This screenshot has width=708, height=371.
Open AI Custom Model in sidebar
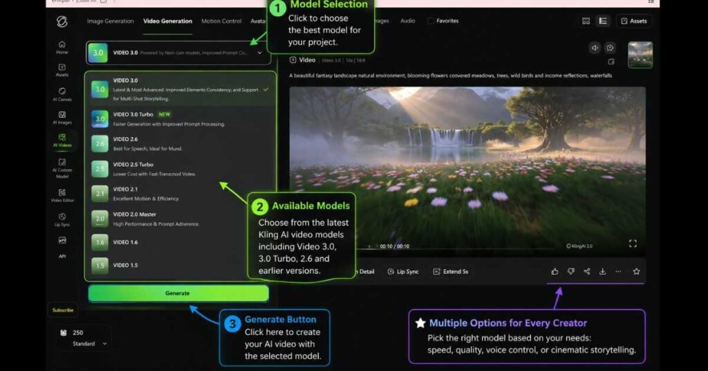point(62,168)
